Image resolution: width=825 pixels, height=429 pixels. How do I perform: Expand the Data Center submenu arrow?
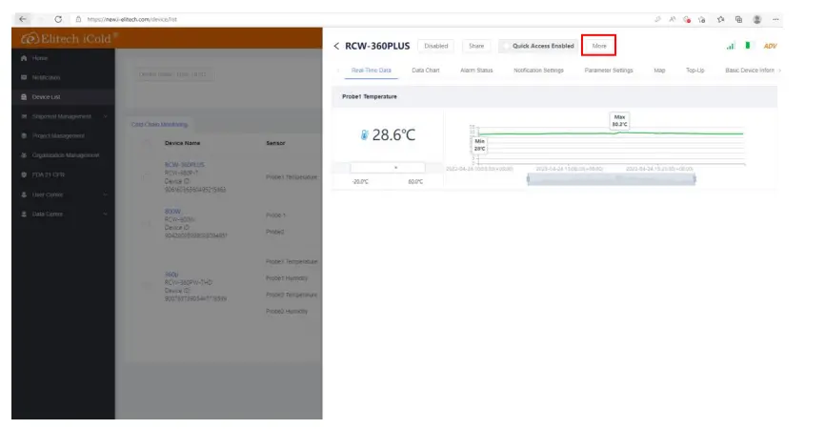tap(105, 214)
